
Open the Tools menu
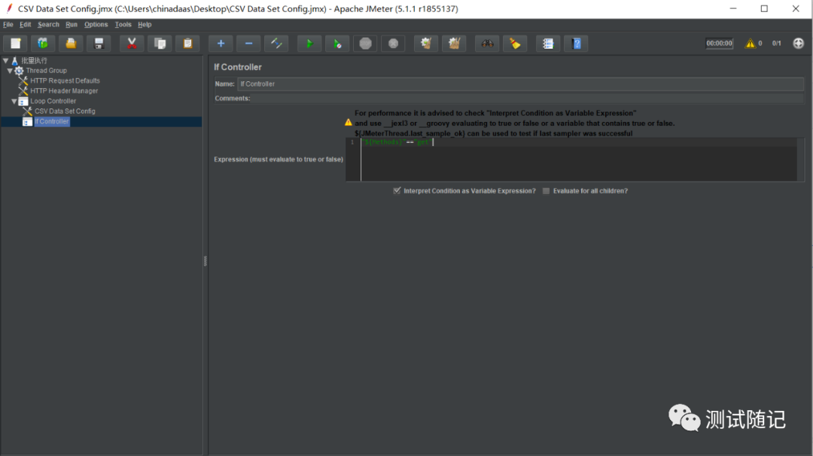(x=123, y=24)
